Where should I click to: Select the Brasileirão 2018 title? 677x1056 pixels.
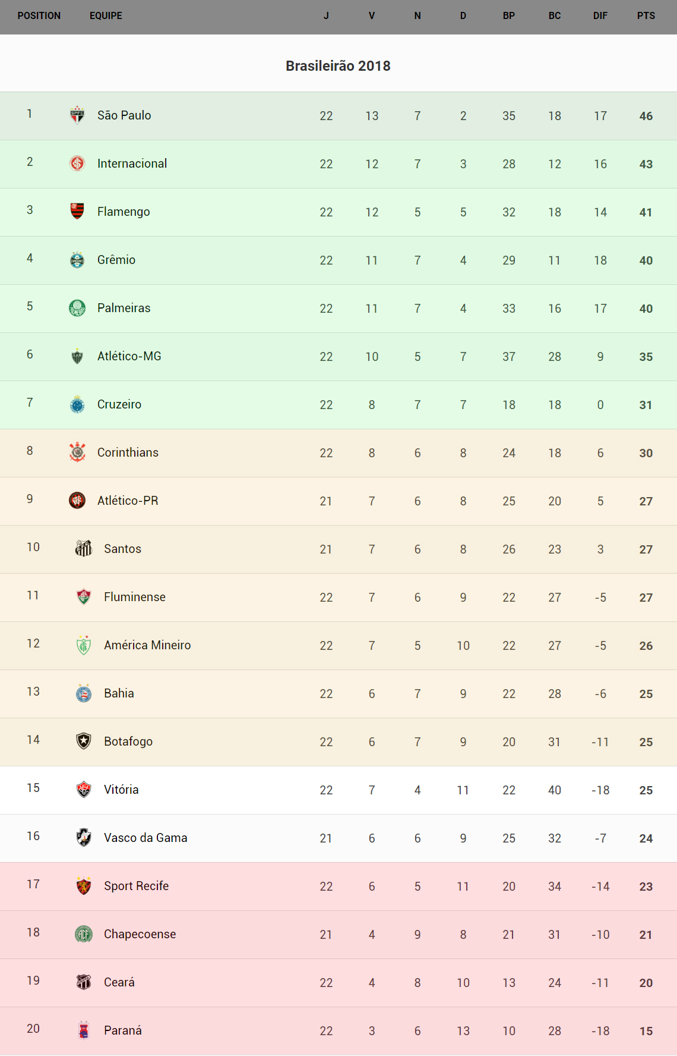pos(338,66)
